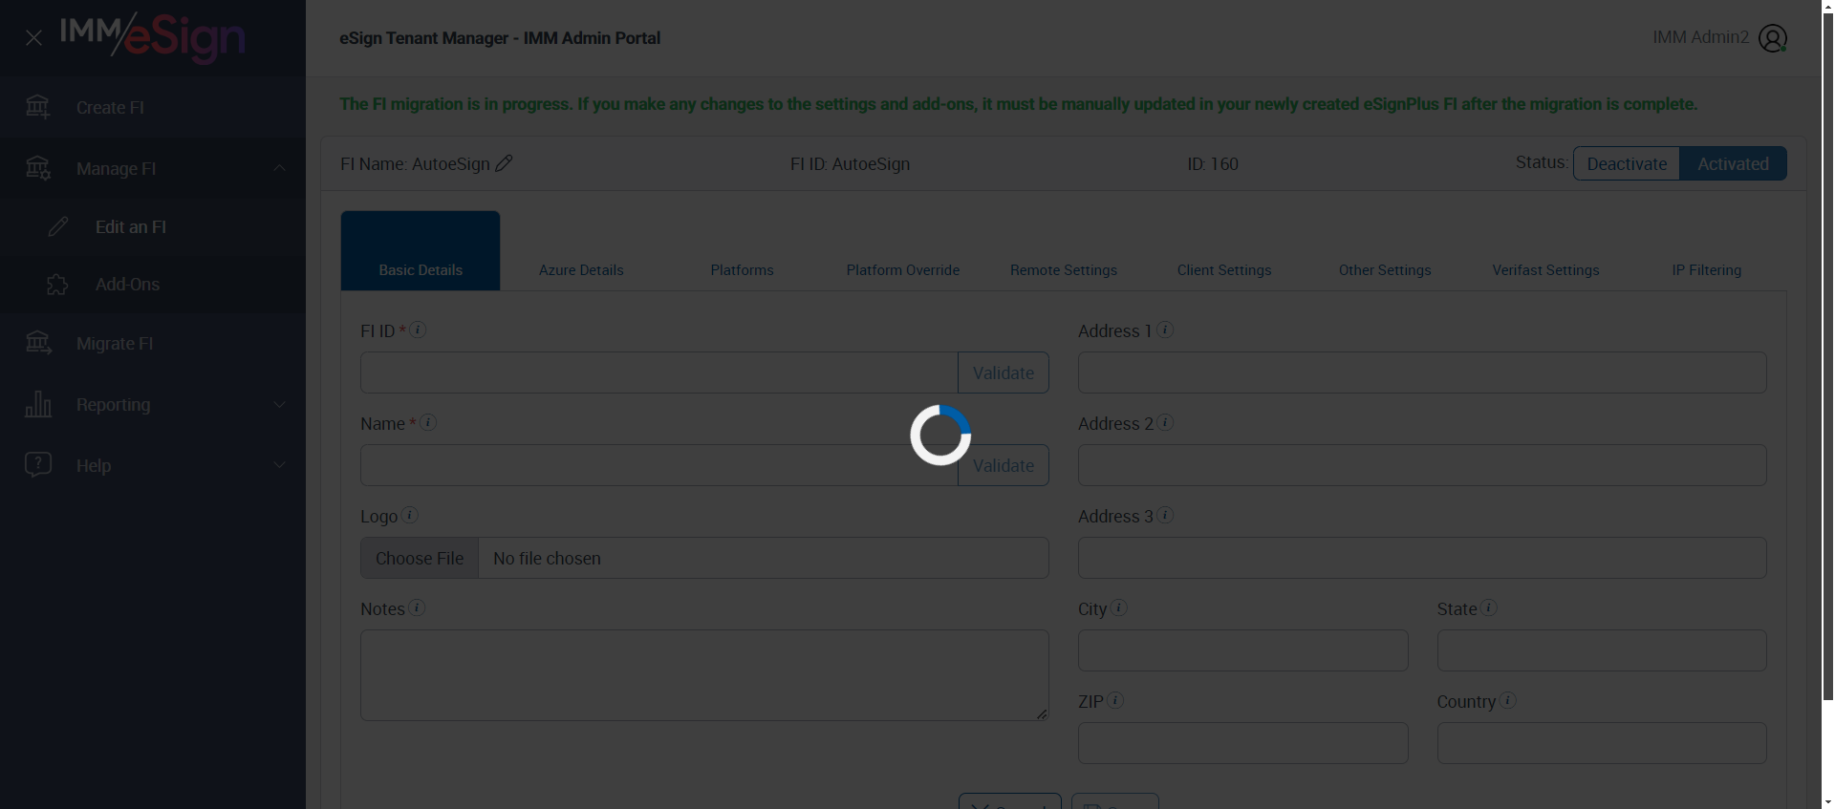Open the user profile avatar icon
This screenshot has width=1835, height=809.
(1773, 38)
